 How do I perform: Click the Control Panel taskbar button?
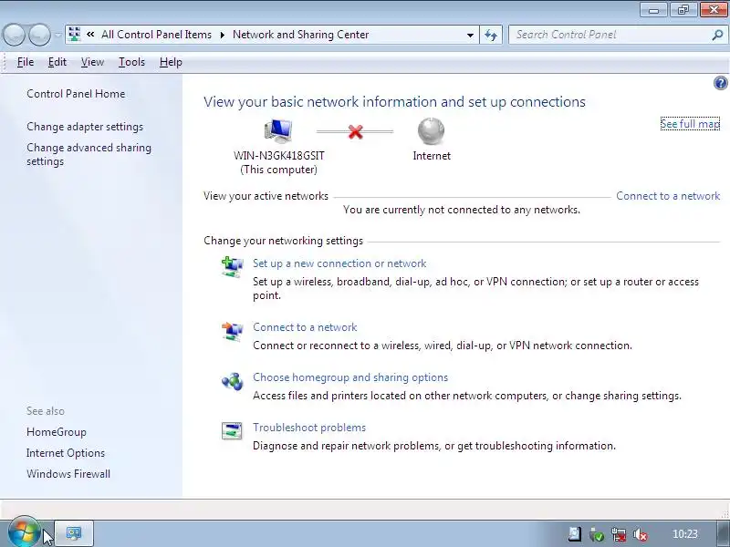74,533
